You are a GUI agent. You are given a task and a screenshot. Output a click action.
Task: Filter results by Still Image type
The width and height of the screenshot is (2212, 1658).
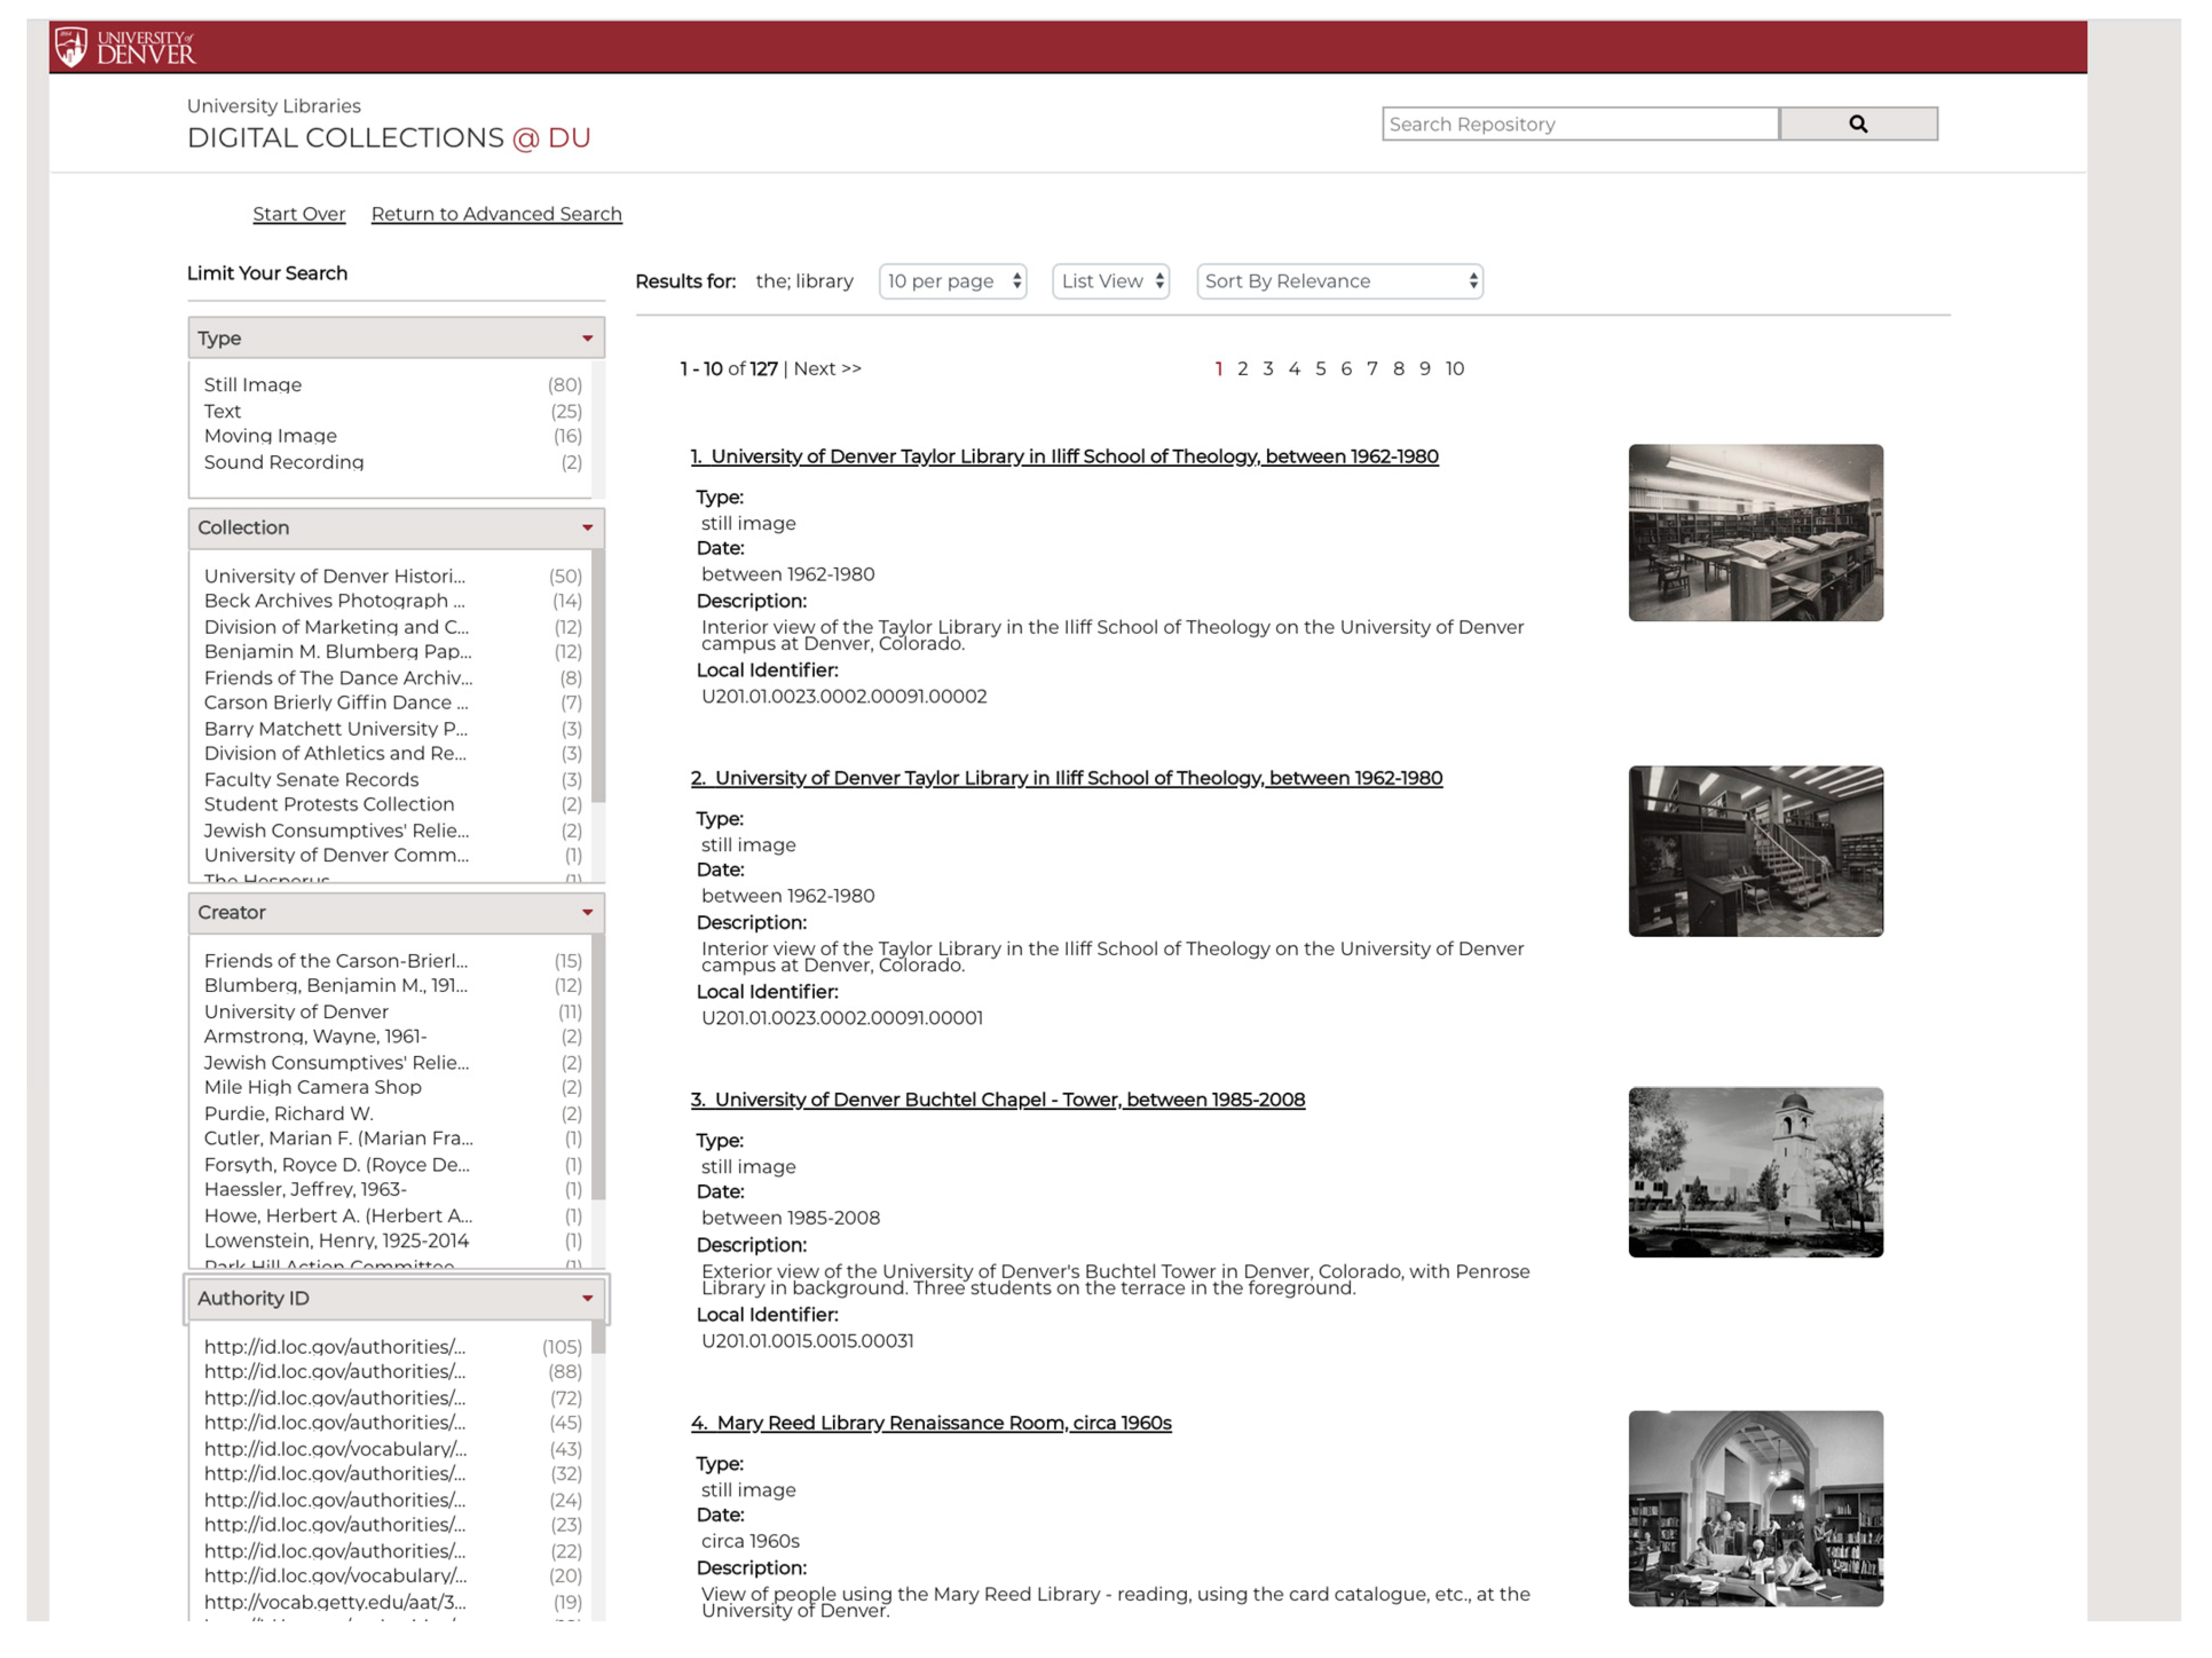[x=253, y=385]
